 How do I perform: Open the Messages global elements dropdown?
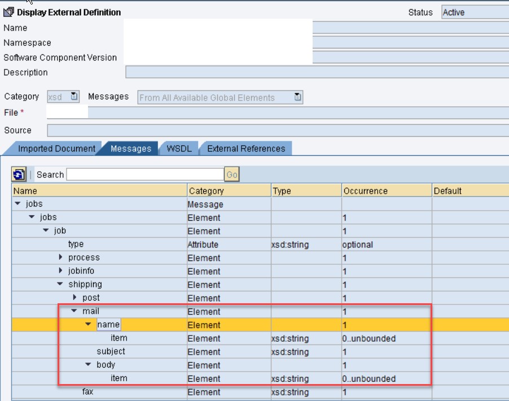pyautogui.click(x=298, y=97)
